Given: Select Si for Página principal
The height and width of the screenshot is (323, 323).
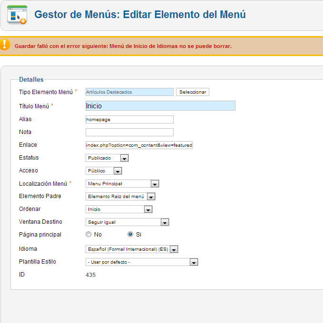Looking at the screenshot, I should coord(130,234).
